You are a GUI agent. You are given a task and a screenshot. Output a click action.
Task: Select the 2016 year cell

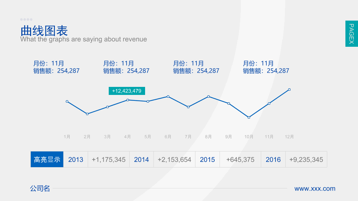(x=273, y=159)
